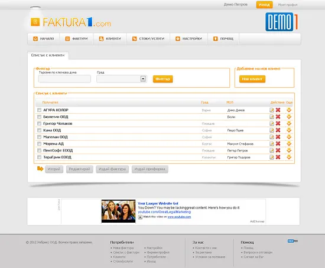Screen dimensions: 325x268
Task: Select the Бюлетин ООД checkbox
Action: (39, 117)
